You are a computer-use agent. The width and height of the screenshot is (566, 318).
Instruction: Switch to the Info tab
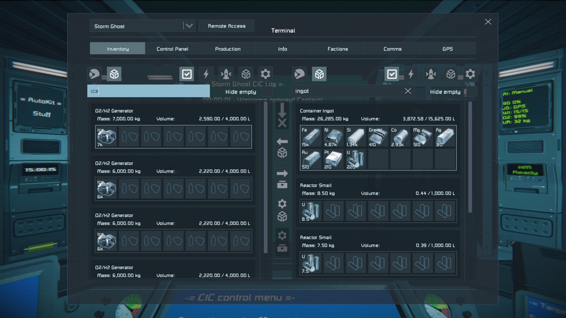283,49
